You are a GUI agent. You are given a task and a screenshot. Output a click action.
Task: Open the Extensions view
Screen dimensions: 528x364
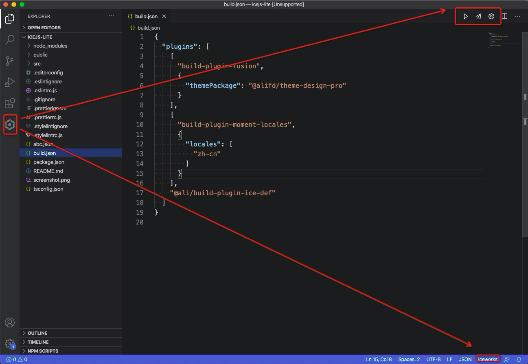(x=10, y=103)
